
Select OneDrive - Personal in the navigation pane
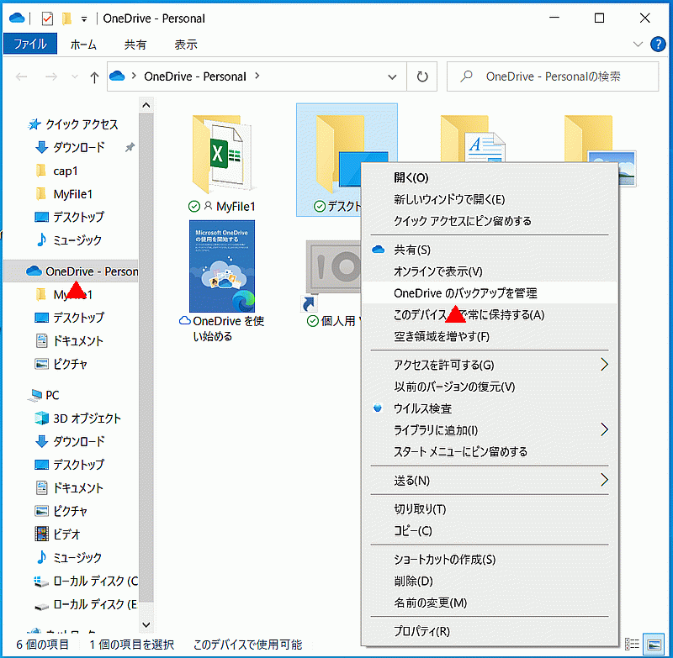click(71, 271)
